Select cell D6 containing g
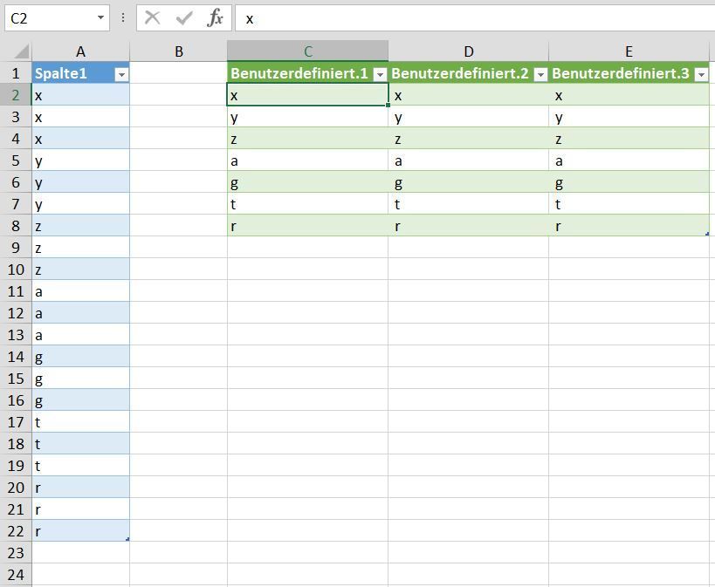 468,182
